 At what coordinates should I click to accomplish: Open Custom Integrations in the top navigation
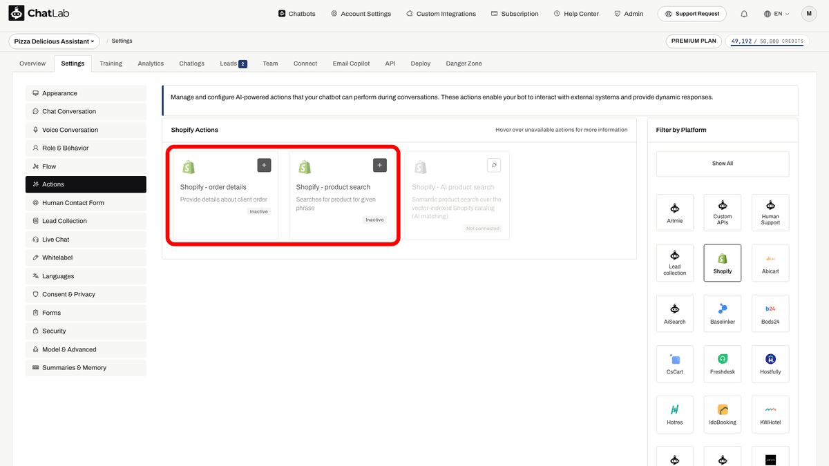click(x=441, y=14)
